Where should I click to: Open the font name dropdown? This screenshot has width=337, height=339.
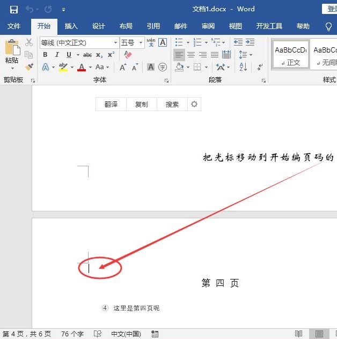point(115,43)
